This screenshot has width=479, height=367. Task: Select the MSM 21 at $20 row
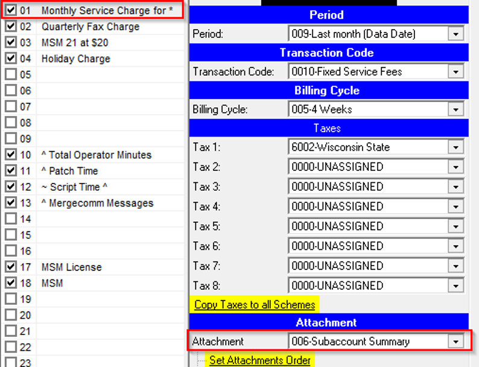(x=75, y=43)
